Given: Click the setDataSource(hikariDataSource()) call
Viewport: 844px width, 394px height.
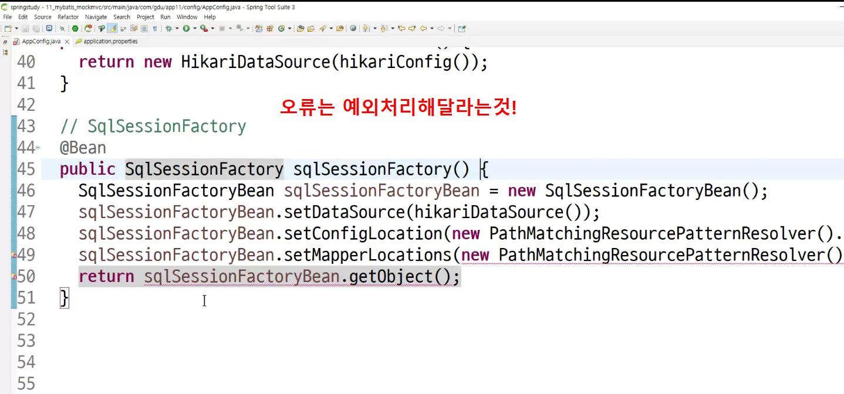Looking at the screenshot, I should coord(442,212).
